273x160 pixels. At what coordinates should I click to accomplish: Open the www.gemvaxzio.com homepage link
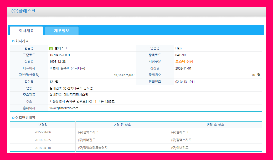(x=64, y=108)
